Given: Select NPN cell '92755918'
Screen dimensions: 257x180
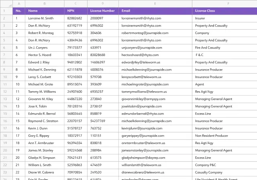Looking at the screenshot, I should pos(76,33).
